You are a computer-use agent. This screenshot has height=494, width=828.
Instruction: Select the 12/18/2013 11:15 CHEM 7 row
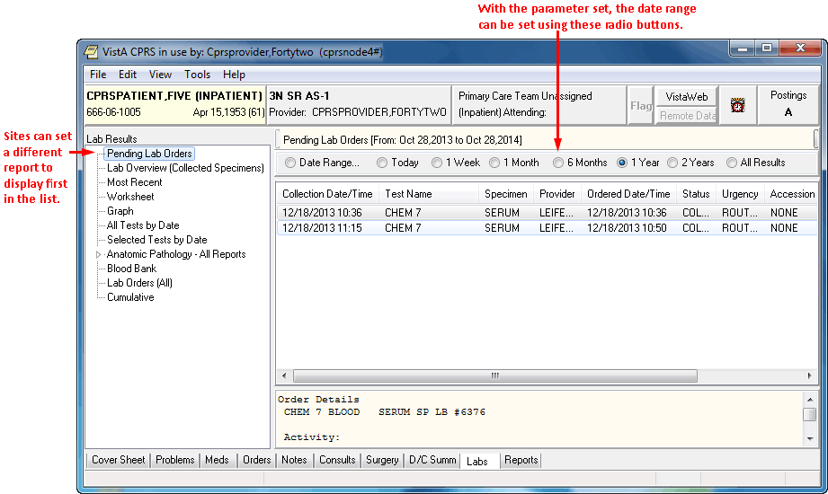(x=547, y=228)
